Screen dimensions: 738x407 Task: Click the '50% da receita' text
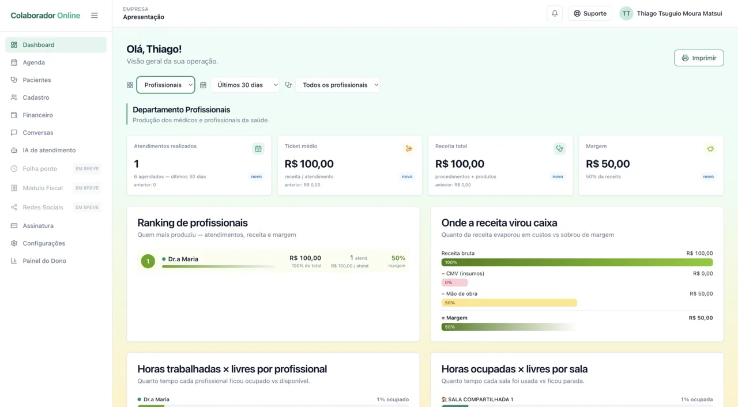pos(603,176)
